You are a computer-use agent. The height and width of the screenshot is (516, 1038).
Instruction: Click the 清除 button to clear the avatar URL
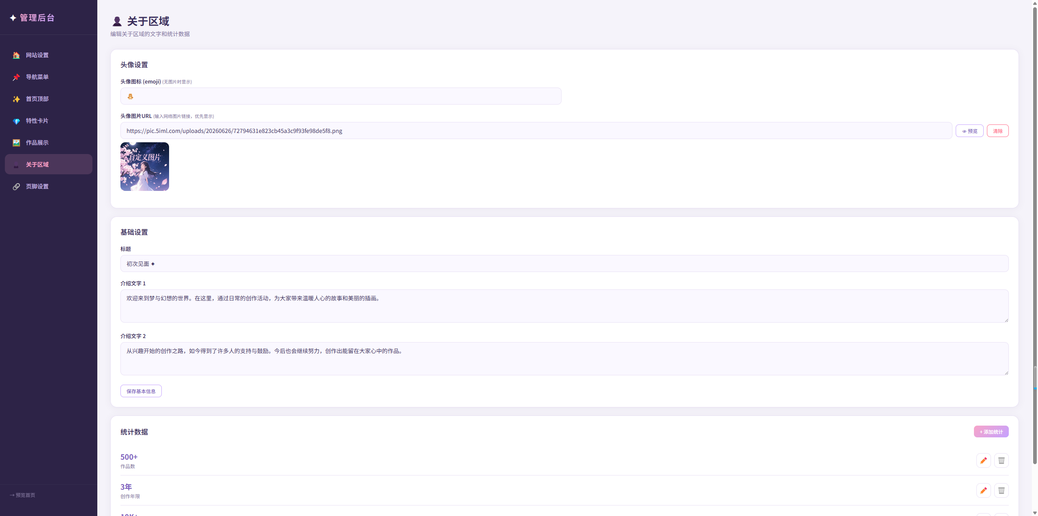pyautogui.click(x=997, y=131)
